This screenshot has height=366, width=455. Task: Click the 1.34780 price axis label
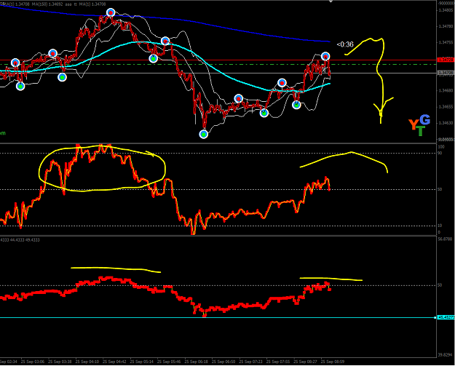tap(446, 26)
